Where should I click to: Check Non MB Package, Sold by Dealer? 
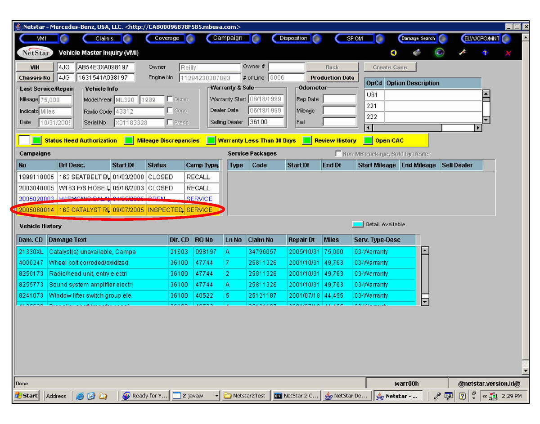coord(338,154)
